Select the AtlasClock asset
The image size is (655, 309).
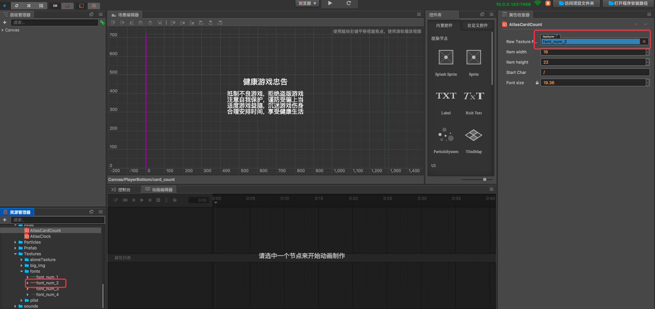point(40,236)
